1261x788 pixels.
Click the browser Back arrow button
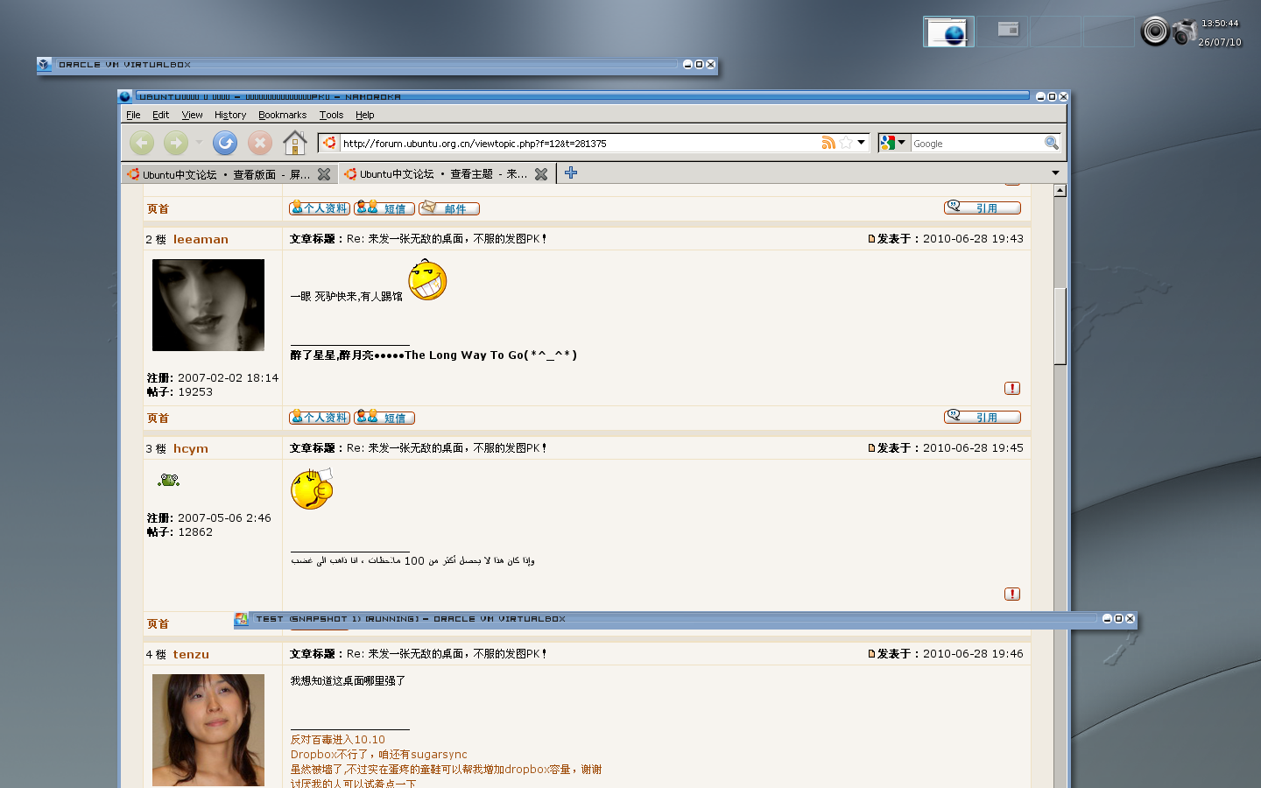point(142,143)
